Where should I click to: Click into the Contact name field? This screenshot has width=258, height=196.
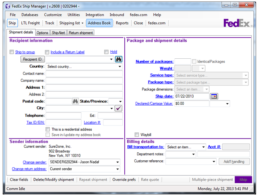coord(84,74)
